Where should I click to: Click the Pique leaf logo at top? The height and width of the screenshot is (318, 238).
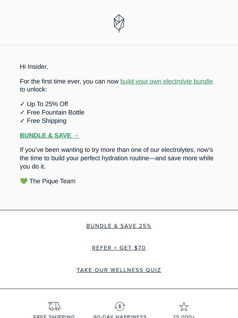tap(119, 23)
